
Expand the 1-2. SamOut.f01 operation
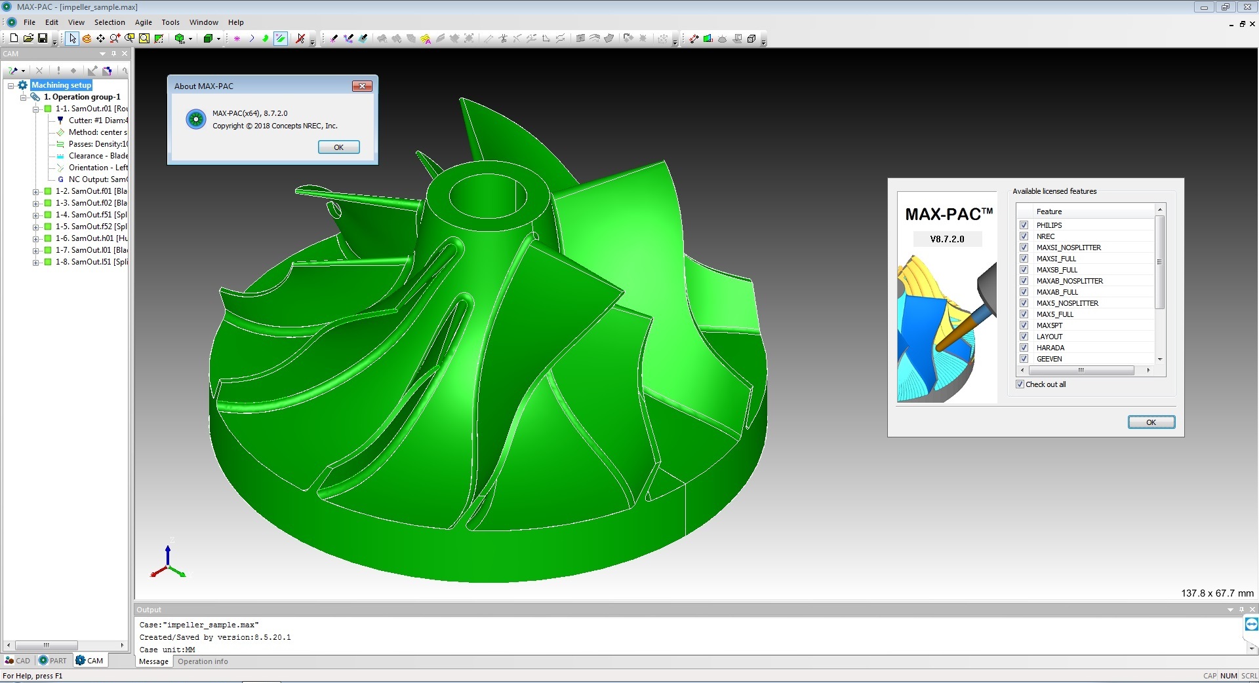(36, 191)
